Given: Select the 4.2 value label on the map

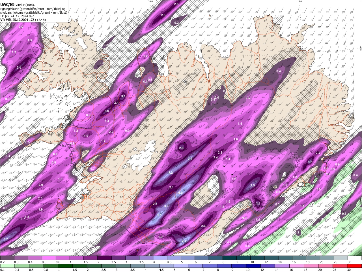Looking at the screenshot, I should click(171, 173).
